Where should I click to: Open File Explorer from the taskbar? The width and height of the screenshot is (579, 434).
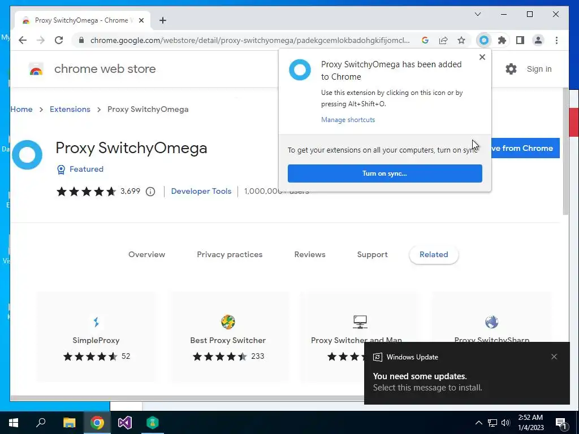69,423
